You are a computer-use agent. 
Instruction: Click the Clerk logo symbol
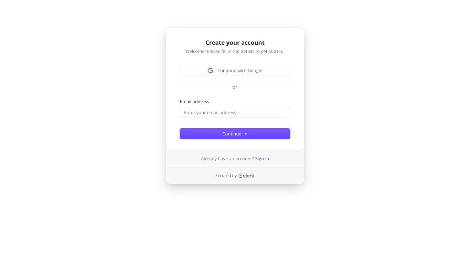[240, 176]
